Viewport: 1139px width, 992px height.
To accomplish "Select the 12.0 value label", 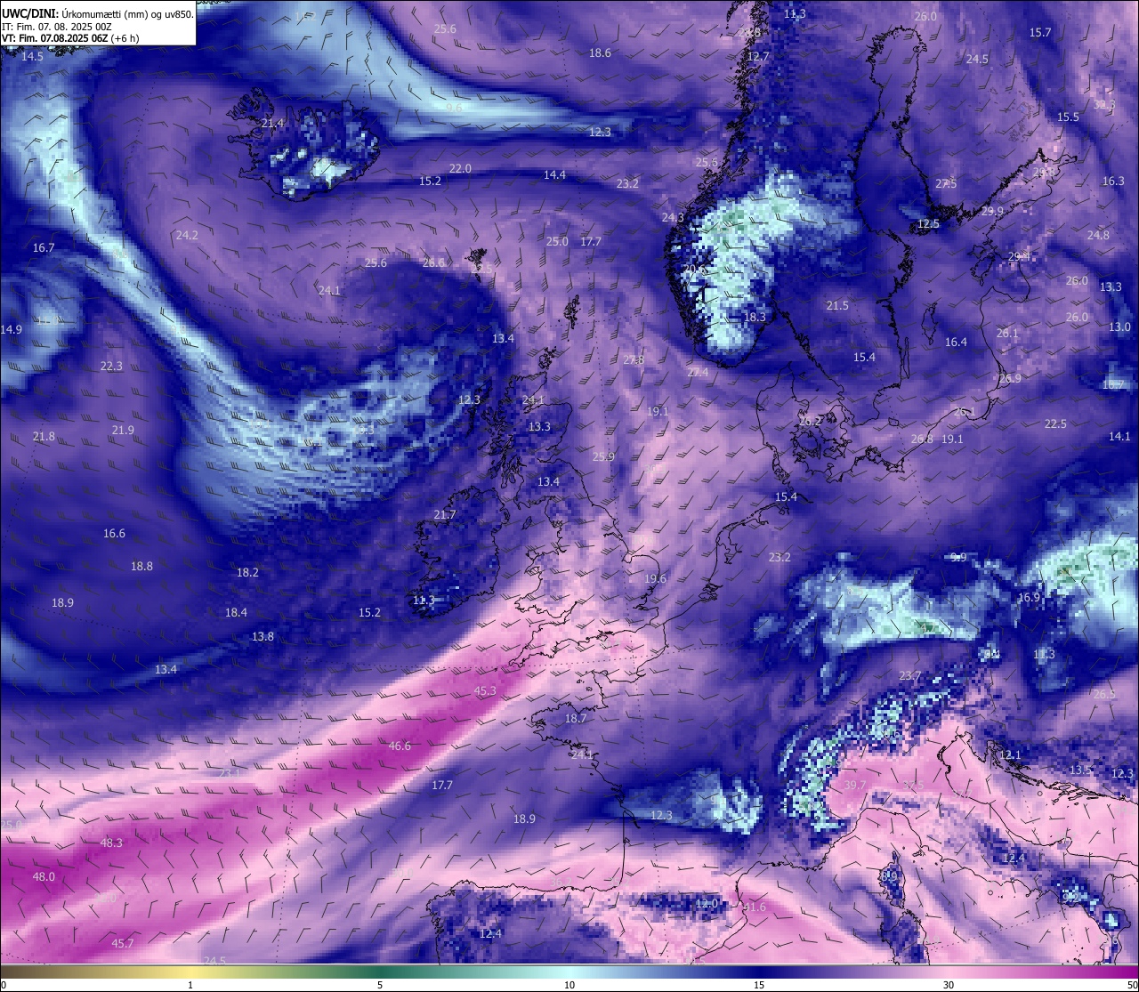I will click(707, 903).
